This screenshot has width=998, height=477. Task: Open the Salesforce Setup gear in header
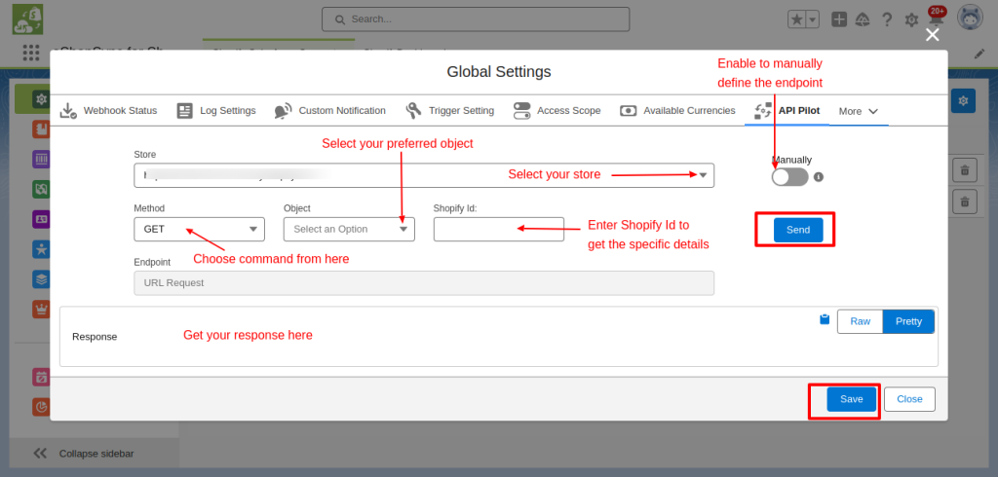pyautogui.click(x=911, y=19)
